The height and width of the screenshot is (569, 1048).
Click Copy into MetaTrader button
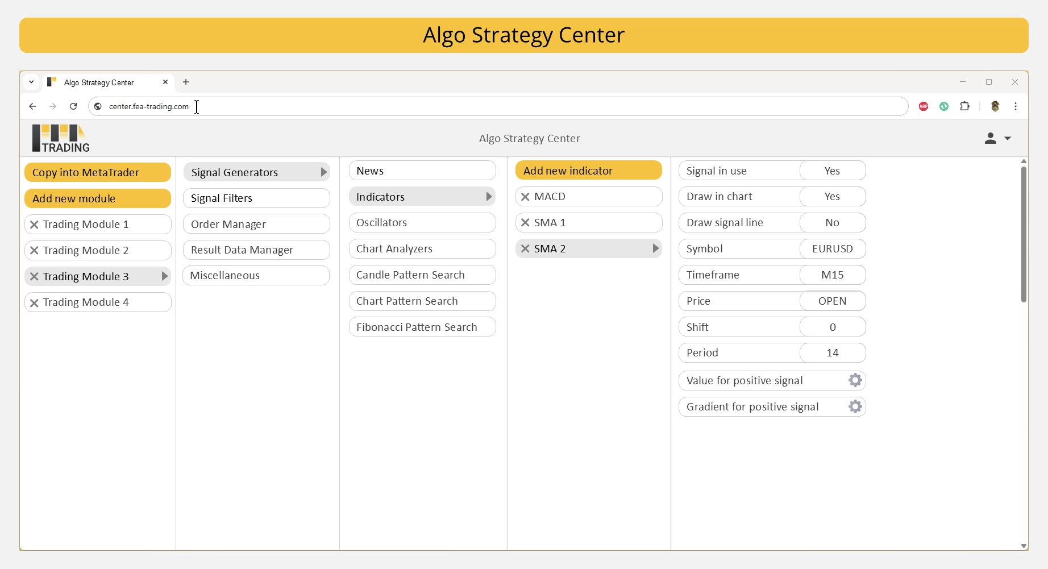point(98,172)
